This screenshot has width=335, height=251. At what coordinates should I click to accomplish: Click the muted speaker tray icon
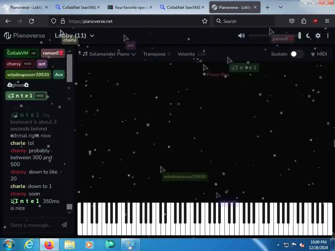[302, 245]
